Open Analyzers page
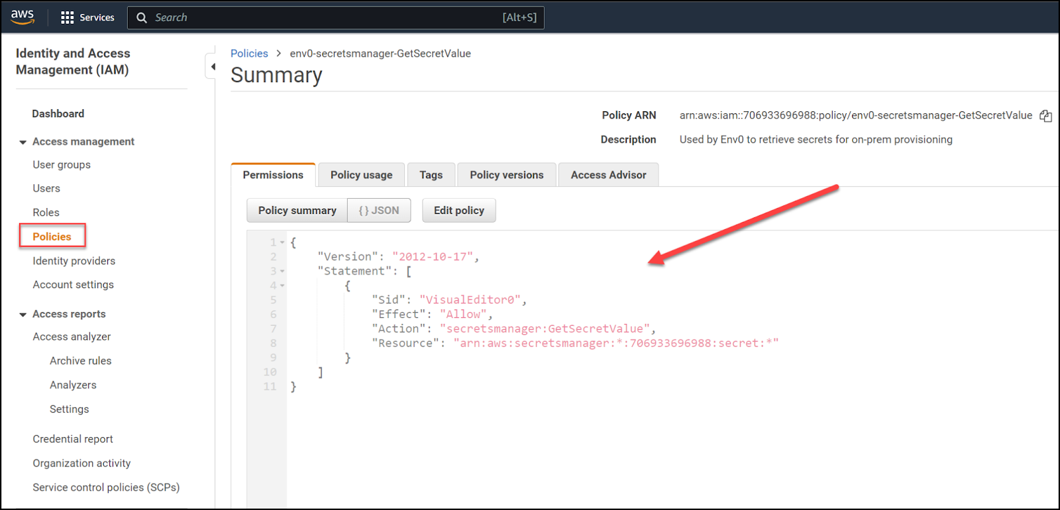 [x=73, y=385]
